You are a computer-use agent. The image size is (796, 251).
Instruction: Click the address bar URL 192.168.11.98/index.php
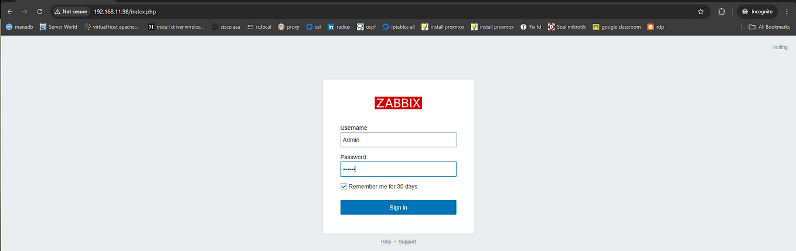[124, 11]
